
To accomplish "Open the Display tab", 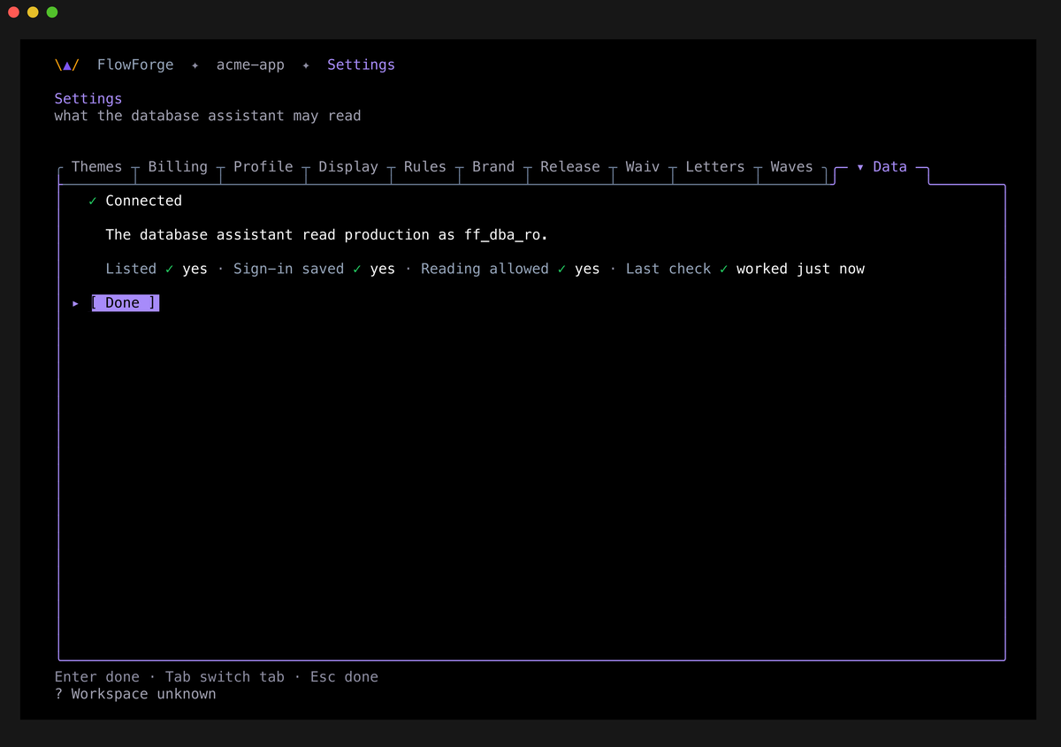I will 348,166.
